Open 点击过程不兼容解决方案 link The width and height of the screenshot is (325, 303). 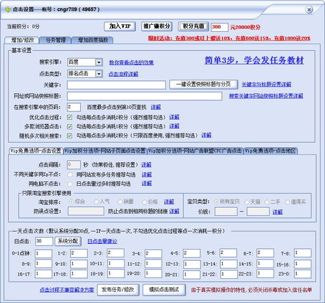tap(67, 290)
